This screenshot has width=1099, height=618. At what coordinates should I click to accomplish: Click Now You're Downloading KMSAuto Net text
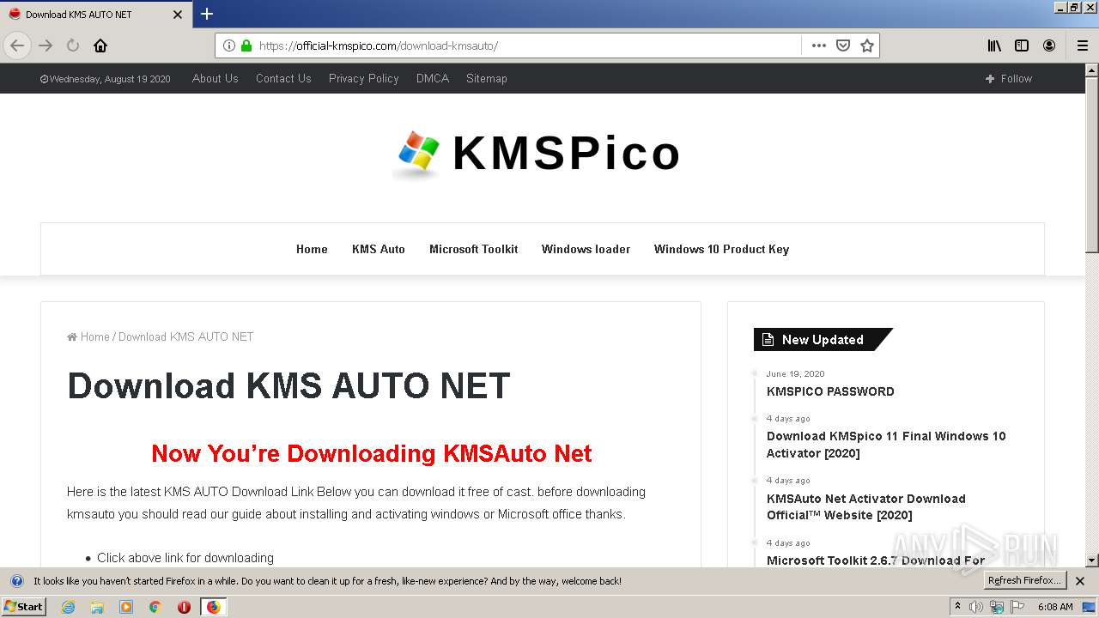pyautogui.click(x=372, y=453)
